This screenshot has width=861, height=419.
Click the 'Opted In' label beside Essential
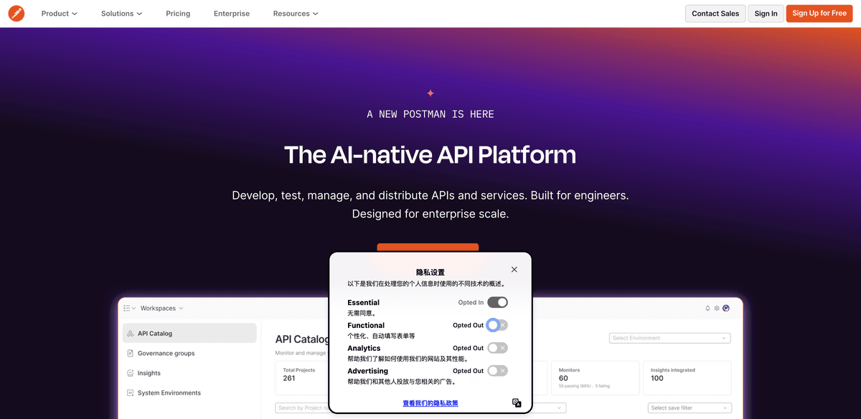coord(471,303)
